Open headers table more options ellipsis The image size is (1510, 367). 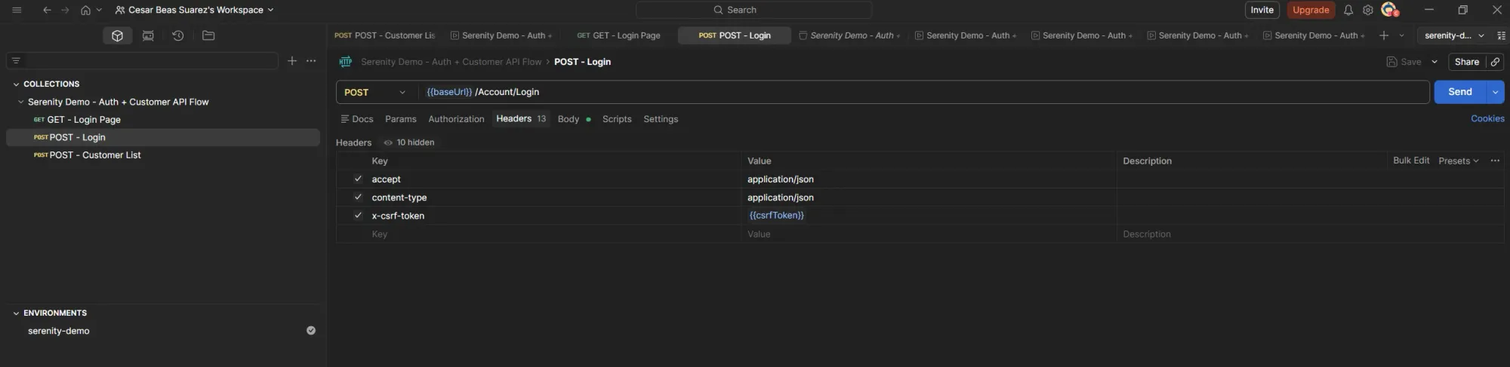[1495, 161]
